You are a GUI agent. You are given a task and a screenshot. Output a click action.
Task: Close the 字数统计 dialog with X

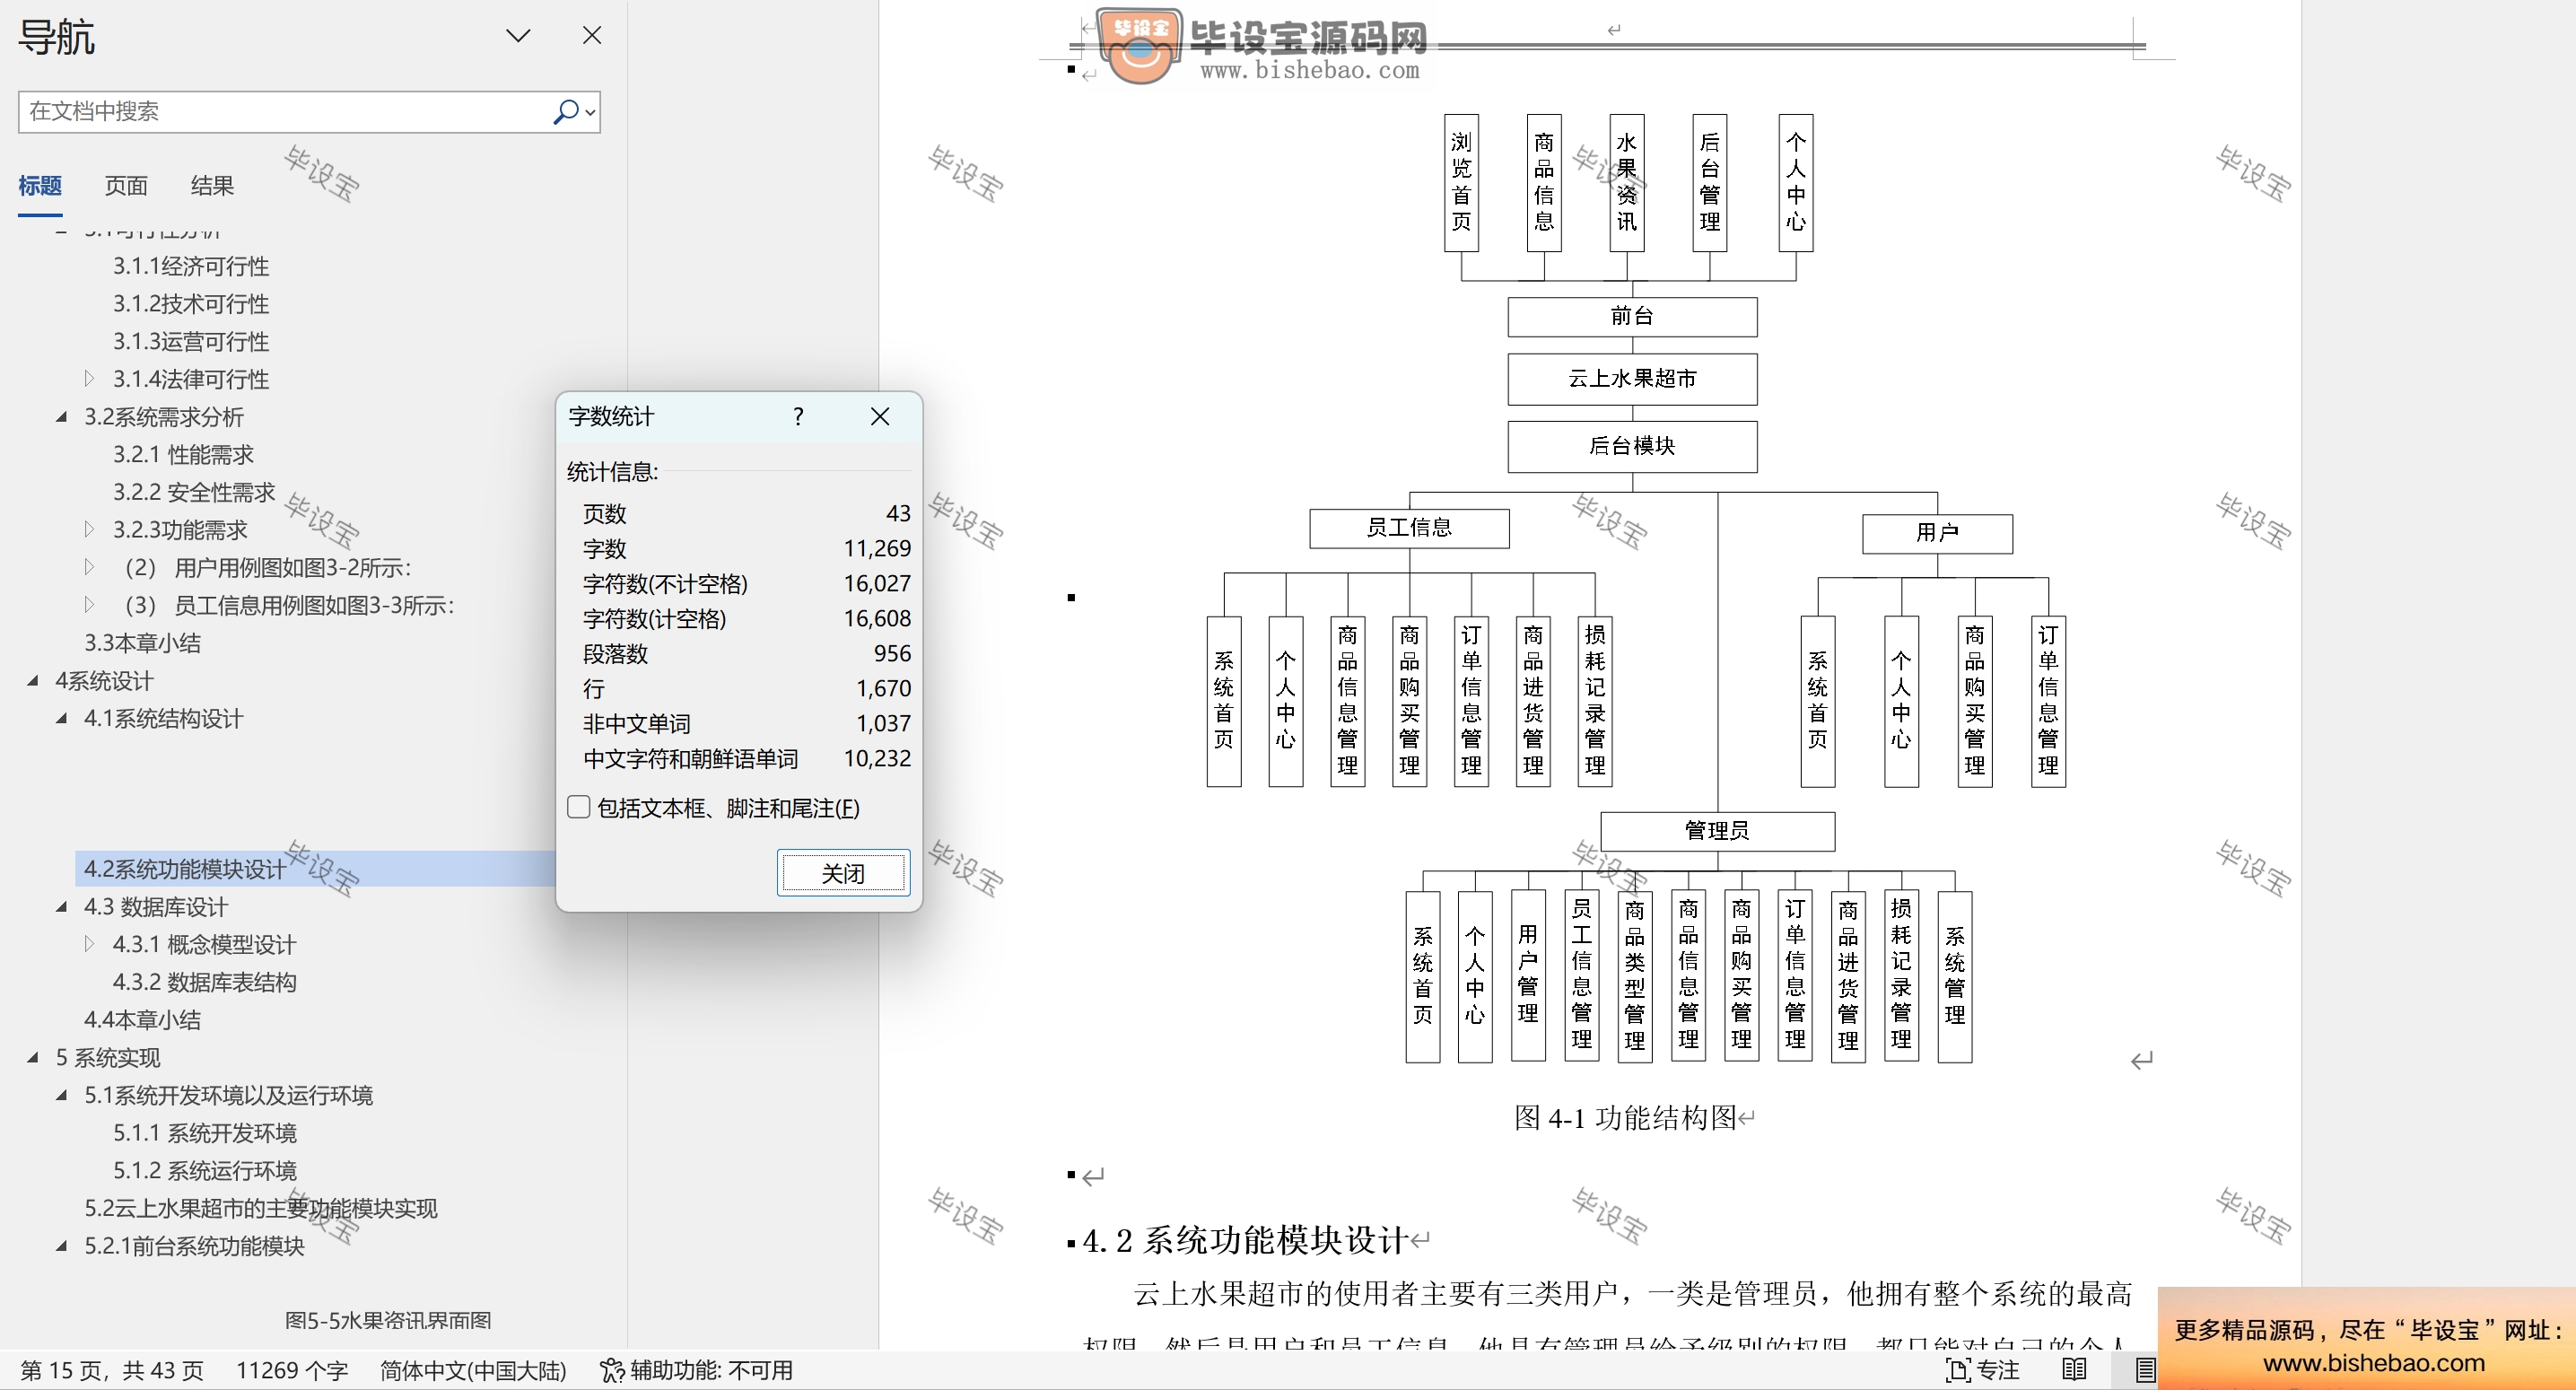(880, 417)
